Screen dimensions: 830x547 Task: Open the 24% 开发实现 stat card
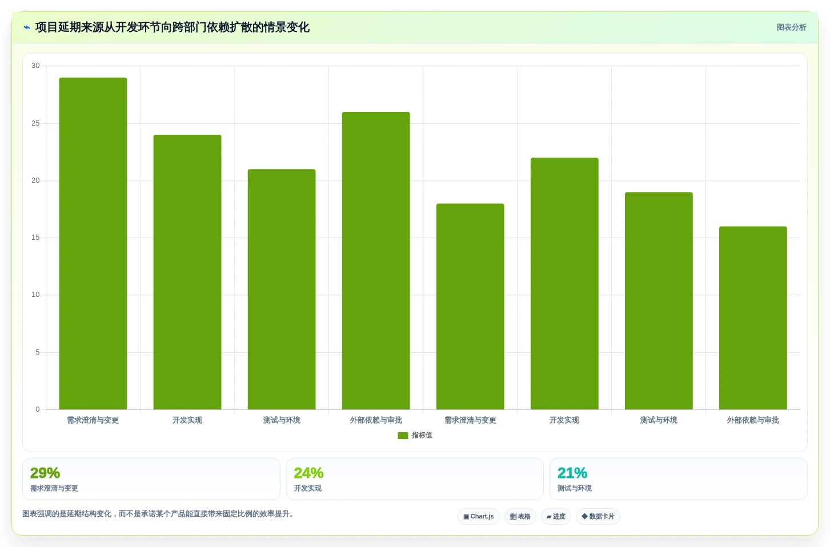(415, 479)
